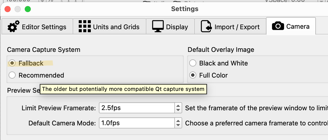328x140 pixels.
Task: Click the Limit Preview Framerate 2.5fps field
Action: (x=136, y=108)
